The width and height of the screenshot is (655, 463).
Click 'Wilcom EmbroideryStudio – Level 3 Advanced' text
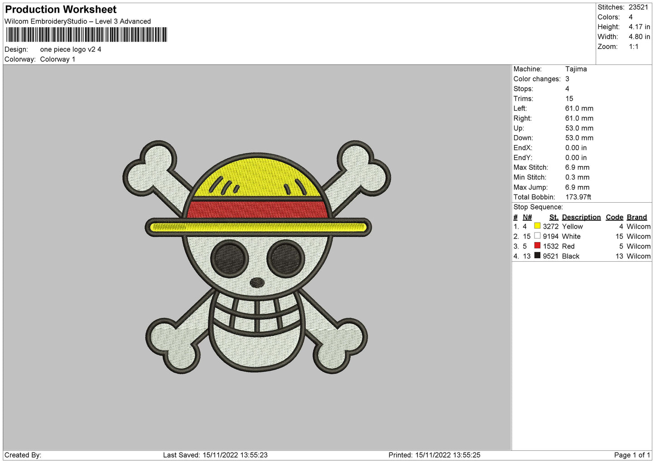tap(78, 21)
